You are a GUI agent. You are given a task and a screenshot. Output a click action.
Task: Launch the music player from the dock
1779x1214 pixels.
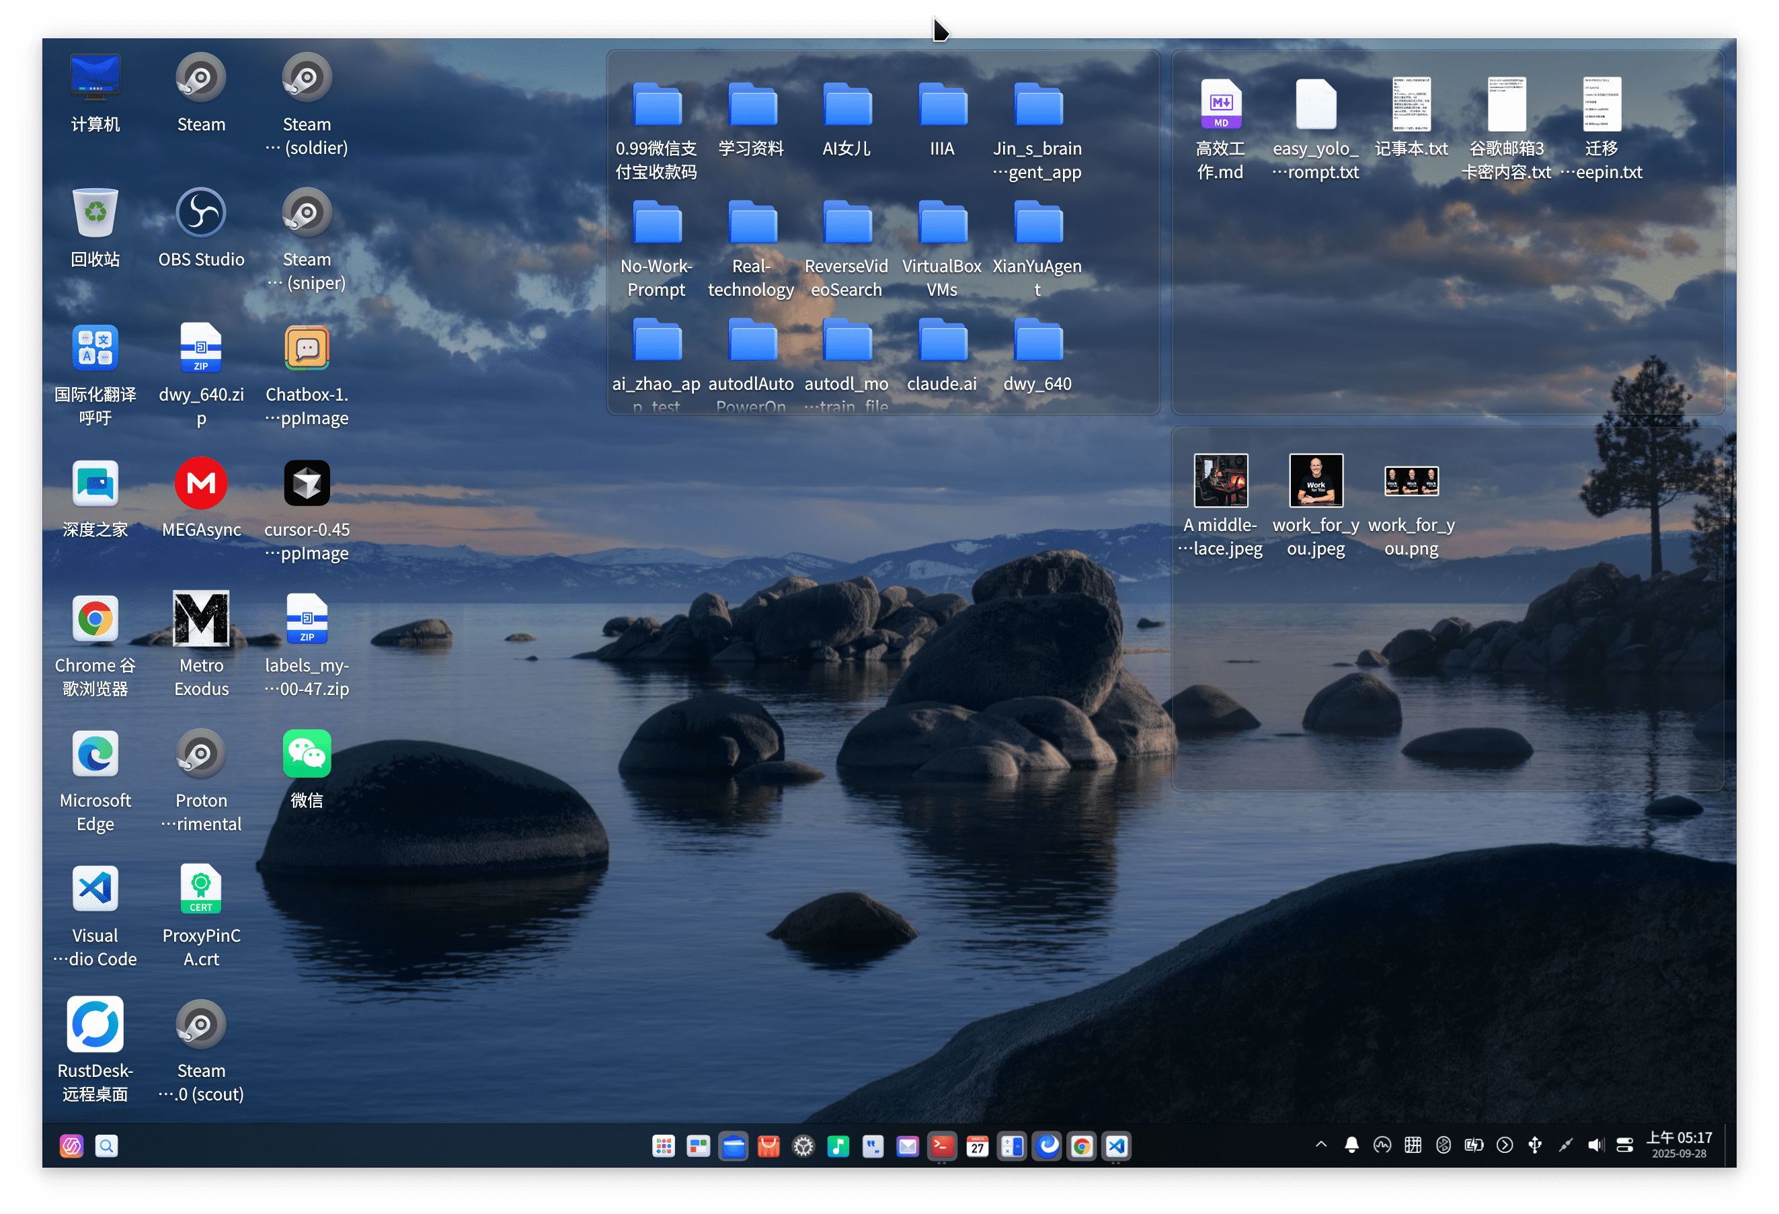click(838, 1146)
